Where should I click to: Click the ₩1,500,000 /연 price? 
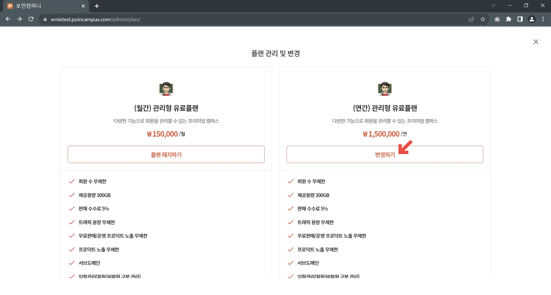pyautogui.click(x=385, y=134)
